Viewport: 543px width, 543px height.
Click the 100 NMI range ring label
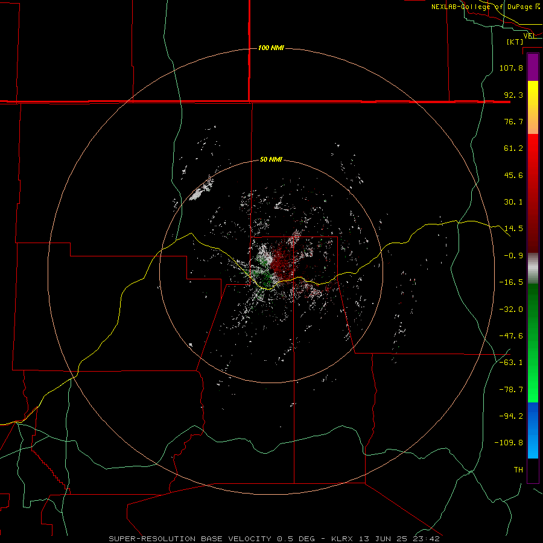pyautogui.click(x=271, y=48)
